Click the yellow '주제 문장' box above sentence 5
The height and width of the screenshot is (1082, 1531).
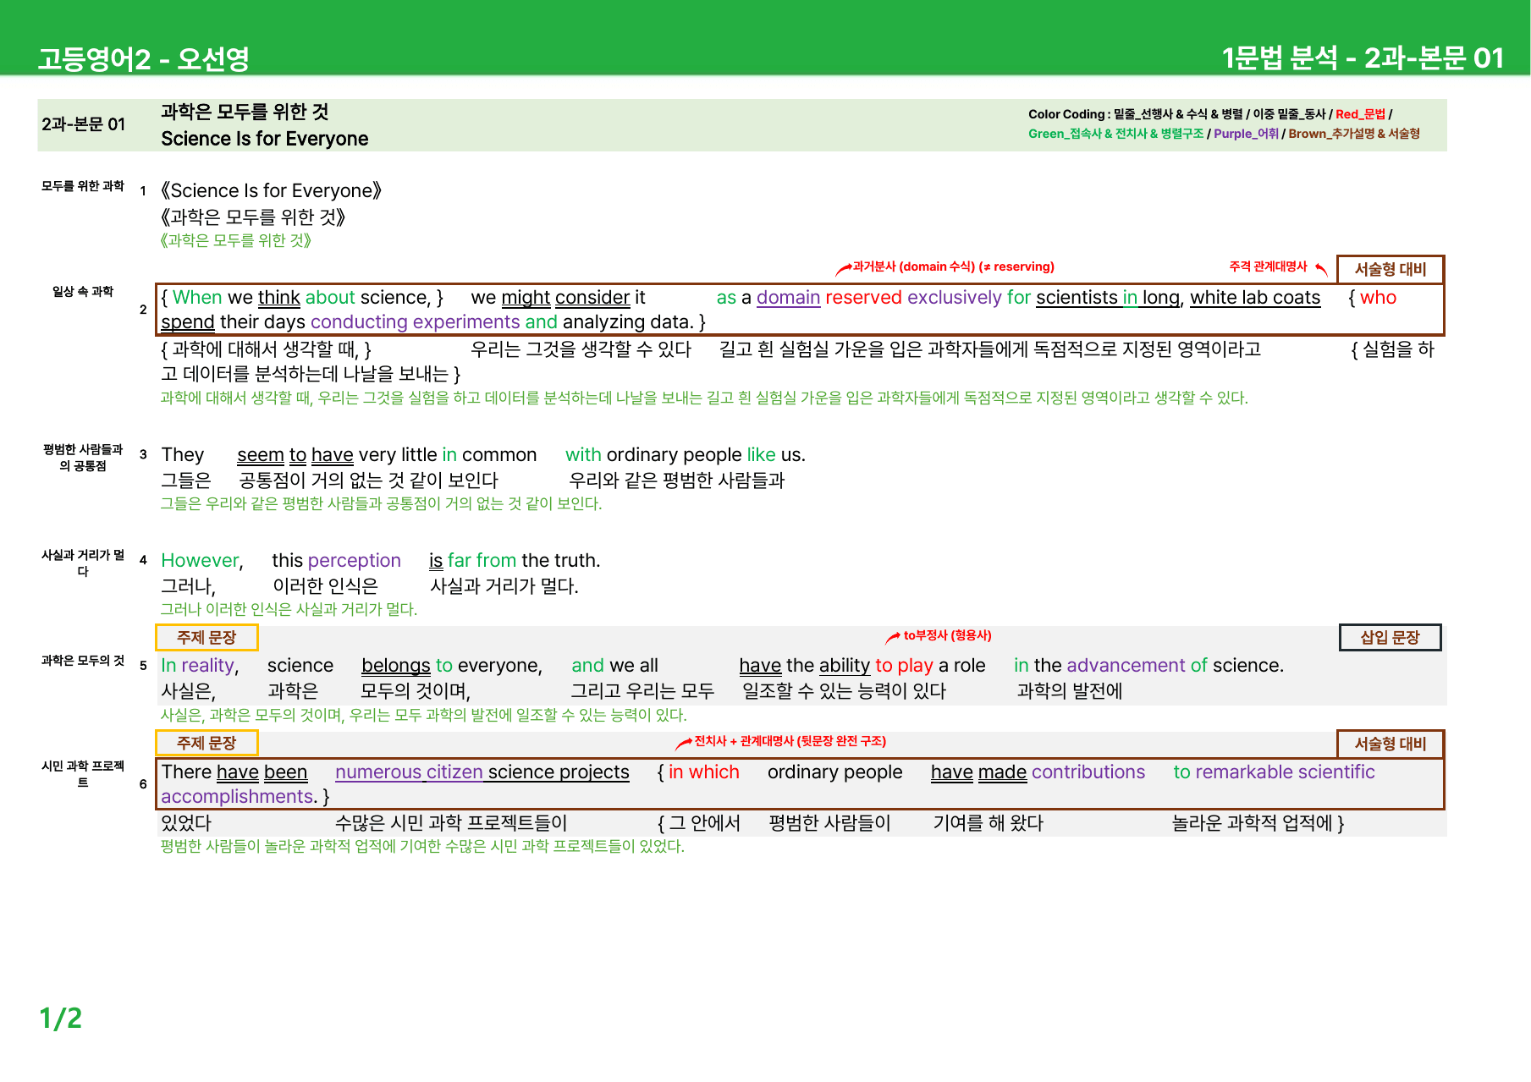(207, 637)
